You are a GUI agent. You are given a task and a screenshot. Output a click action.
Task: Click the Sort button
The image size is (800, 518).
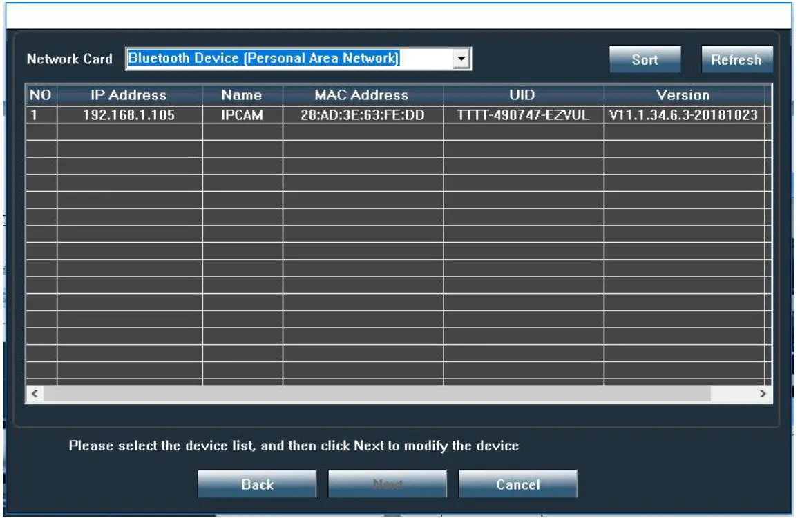(645, 59)
